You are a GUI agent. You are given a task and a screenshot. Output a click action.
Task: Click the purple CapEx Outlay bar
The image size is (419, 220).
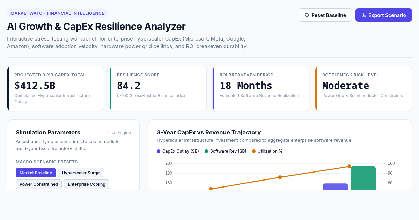point(335,187)
